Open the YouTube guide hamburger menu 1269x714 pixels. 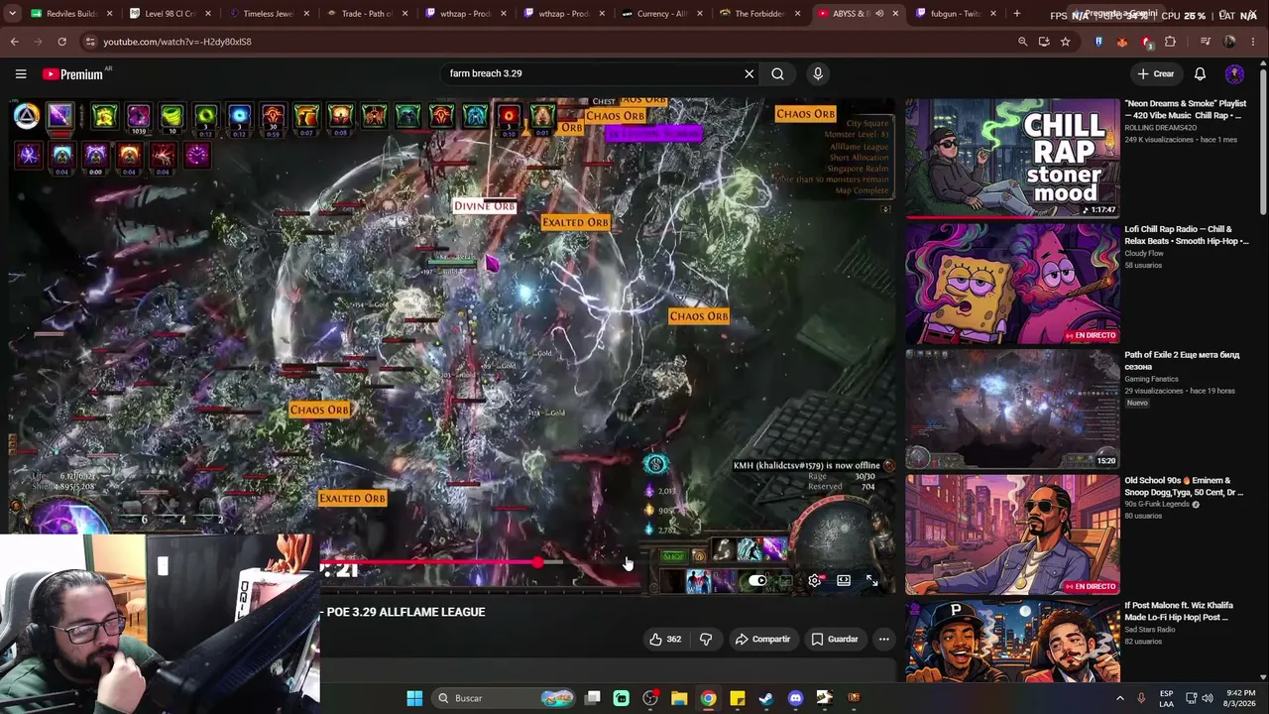click(x=21, y=73)
